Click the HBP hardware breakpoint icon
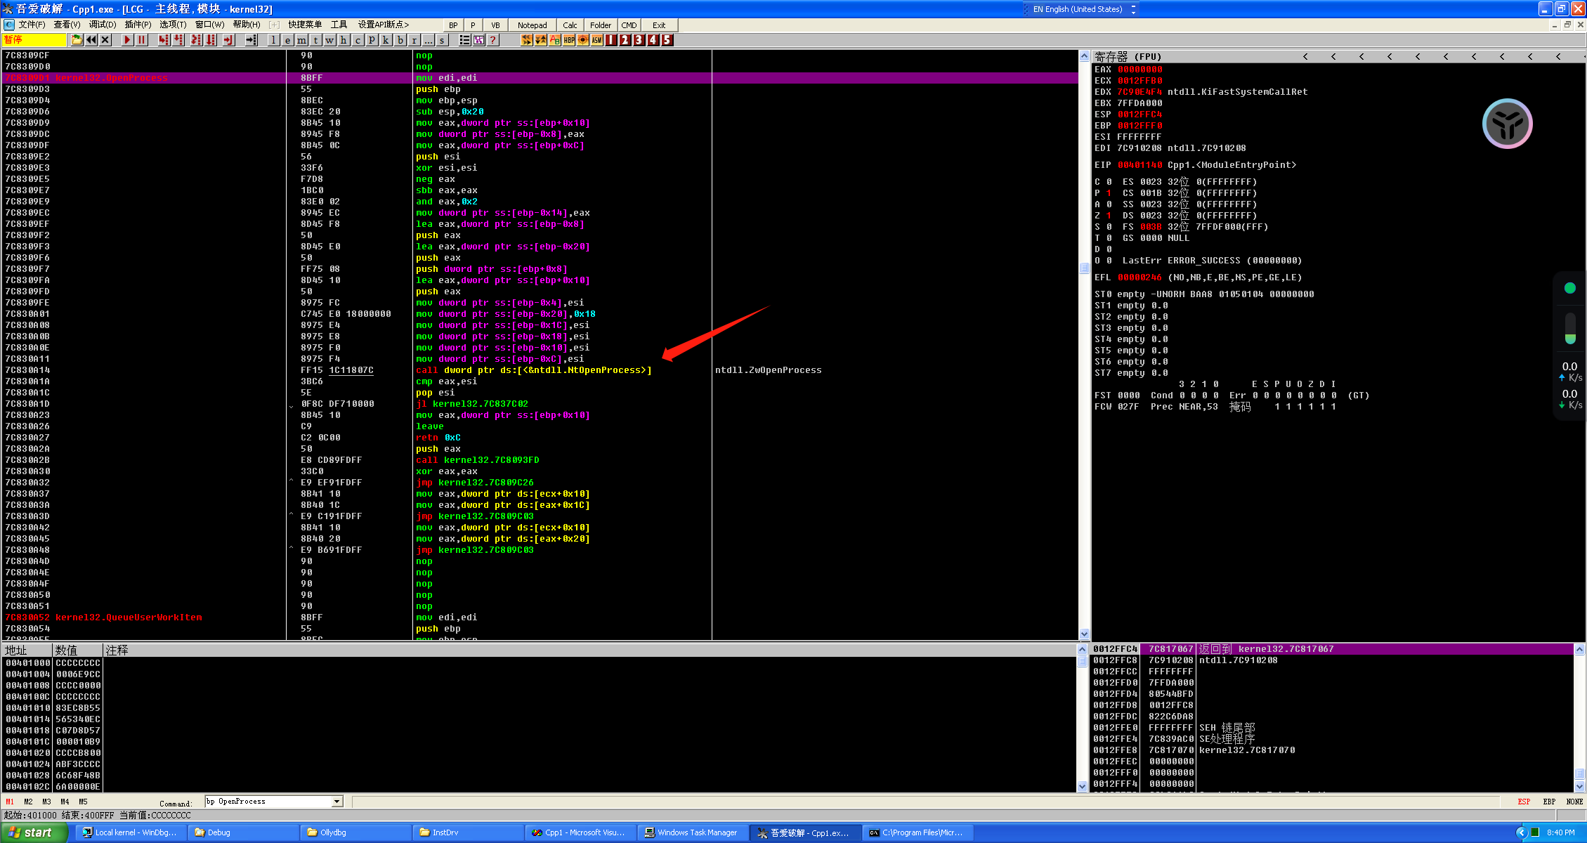This screenshot has width=1587, height=843. (569, 40)
